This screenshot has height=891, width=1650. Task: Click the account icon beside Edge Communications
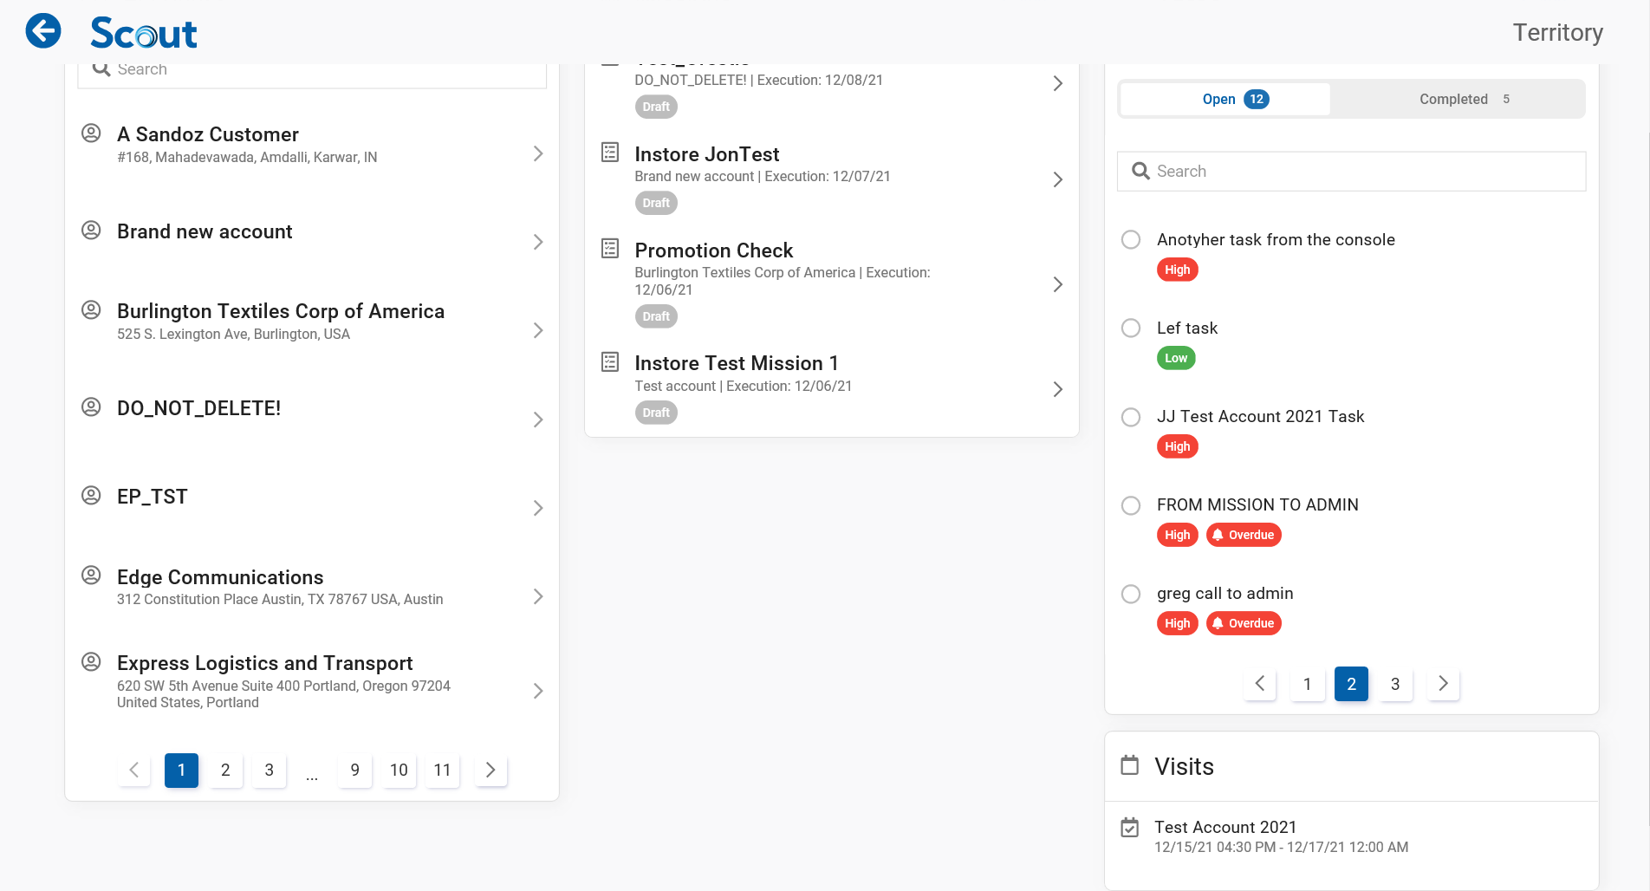[91, 575]
